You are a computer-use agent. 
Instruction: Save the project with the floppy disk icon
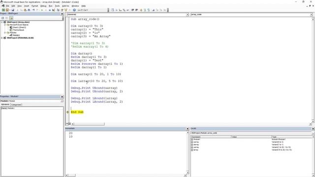(x=13, y=10)
